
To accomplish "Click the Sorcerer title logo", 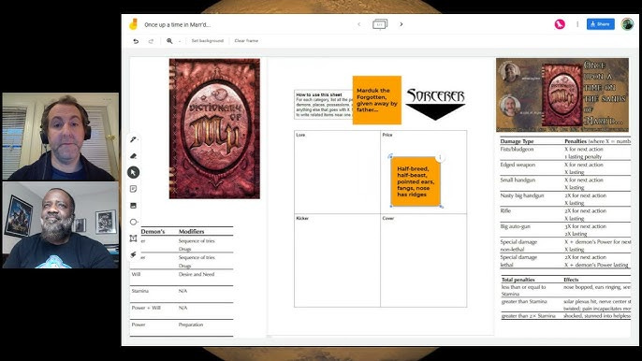I will (x=436, y=104).
